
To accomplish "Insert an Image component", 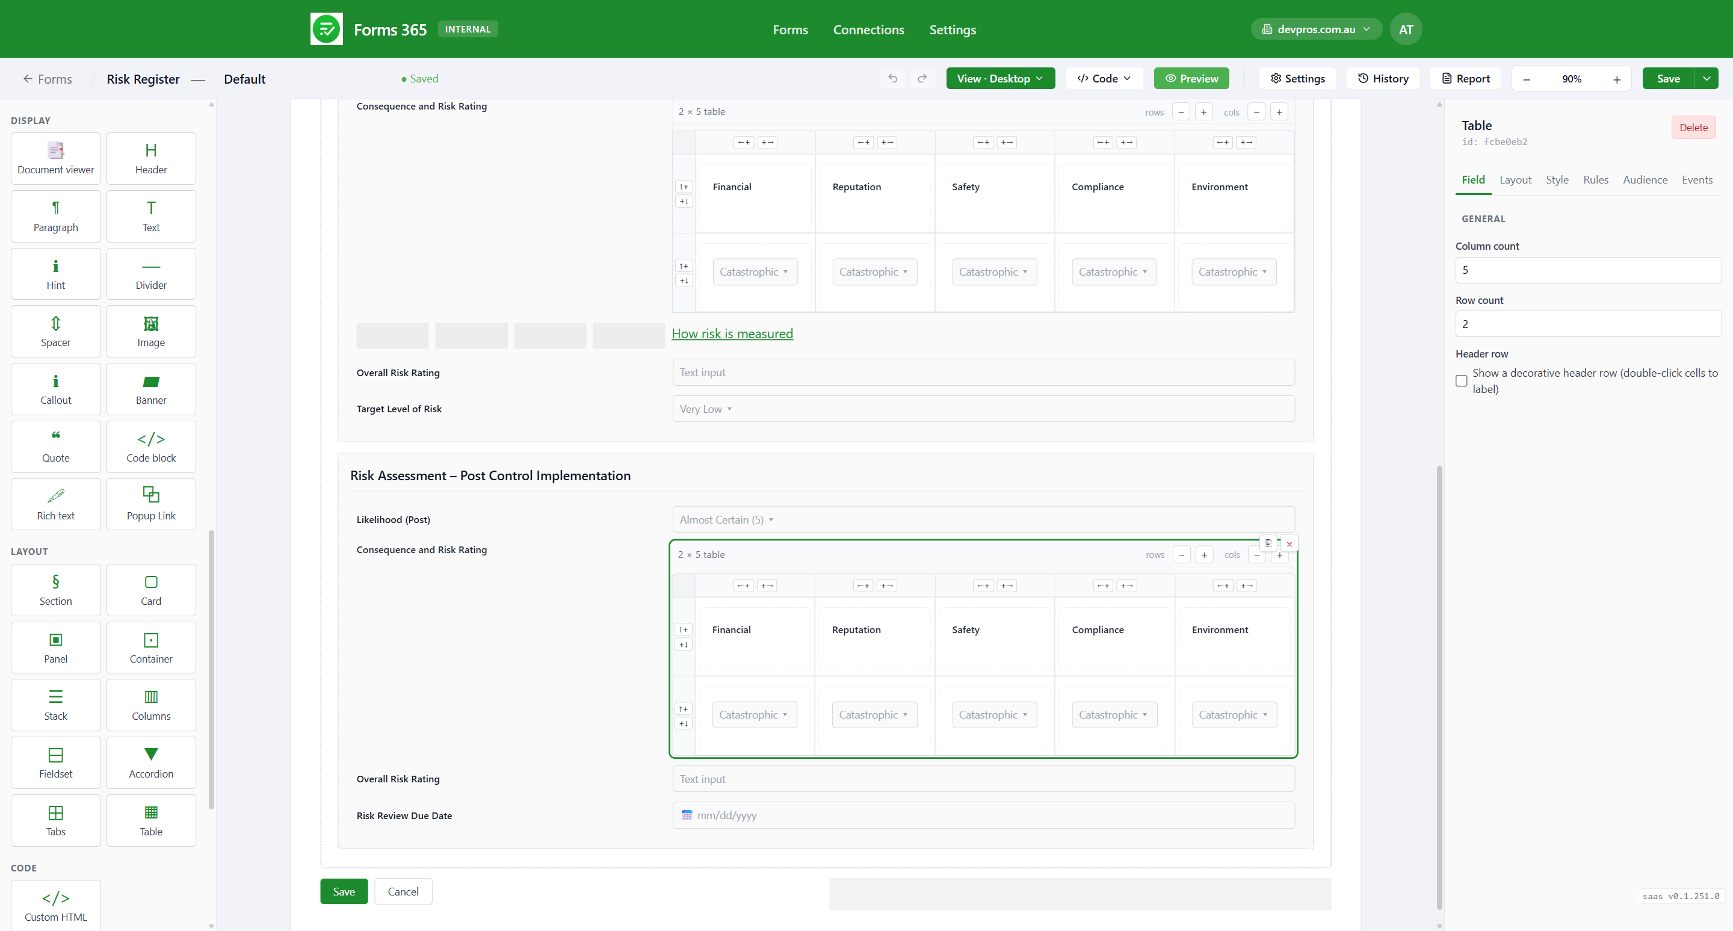I will point(150,331).
